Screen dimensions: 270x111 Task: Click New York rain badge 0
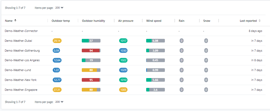(x=181, y=80)
